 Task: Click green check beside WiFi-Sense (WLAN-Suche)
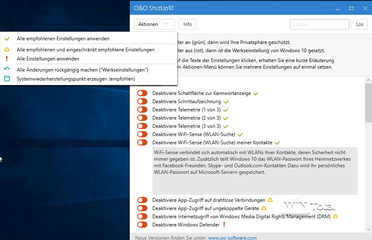click(x=240, y=135)
